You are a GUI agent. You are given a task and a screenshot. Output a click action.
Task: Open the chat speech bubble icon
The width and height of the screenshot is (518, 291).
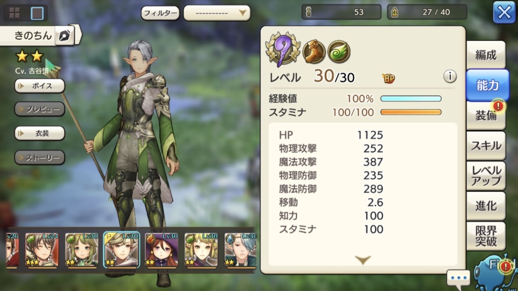coord(458,278)
